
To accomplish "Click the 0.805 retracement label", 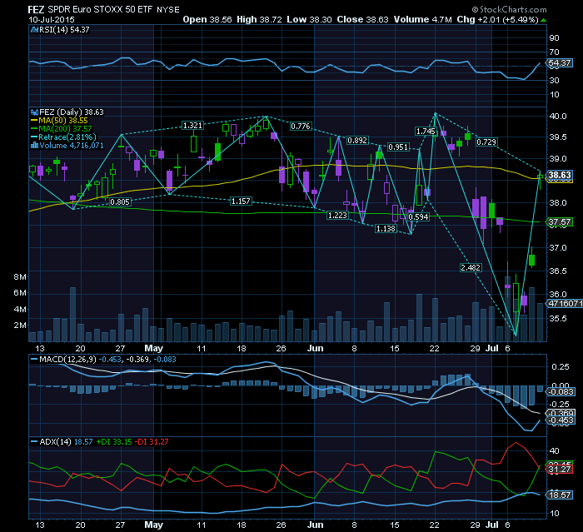I will point(120,201).
